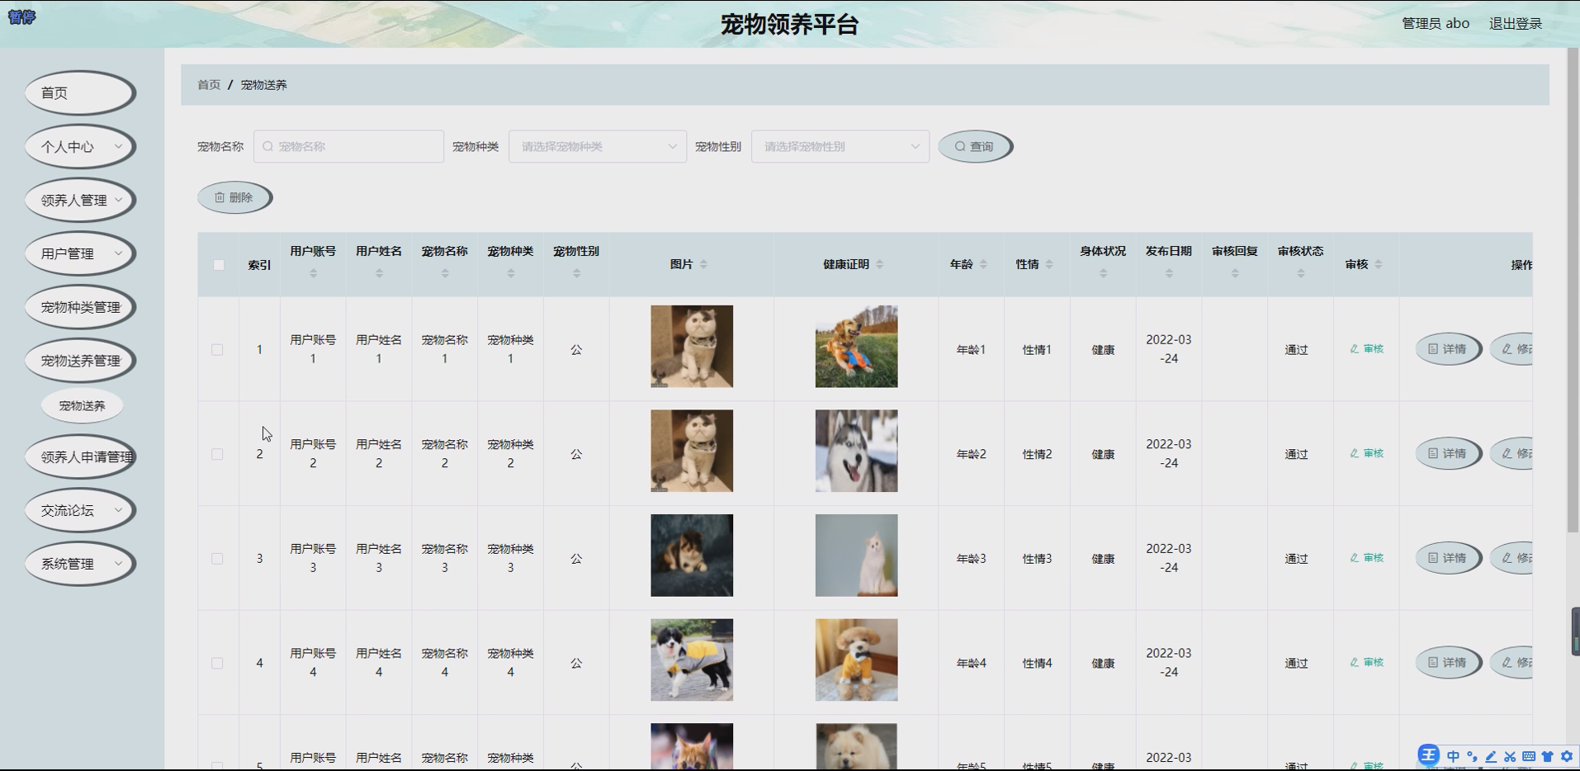Click 审核 link in row 1

click(x=1366, y=349)
